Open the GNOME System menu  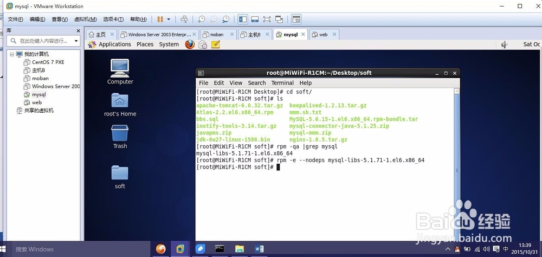169,44
